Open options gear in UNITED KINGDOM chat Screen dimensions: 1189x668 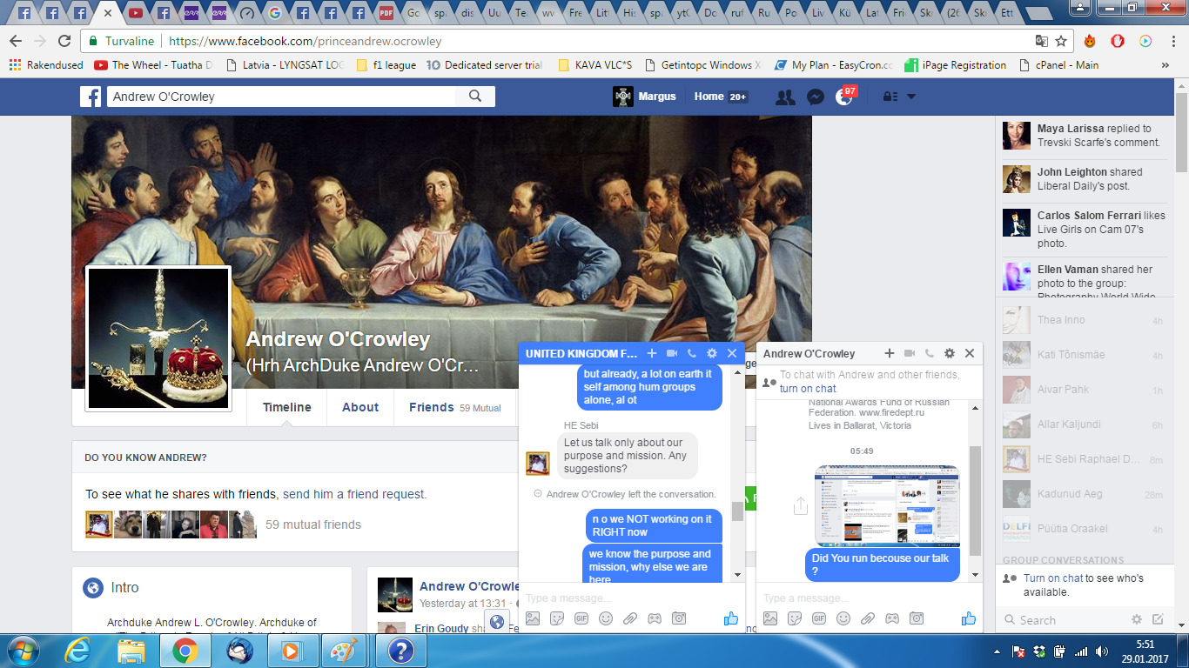(712, 353)
